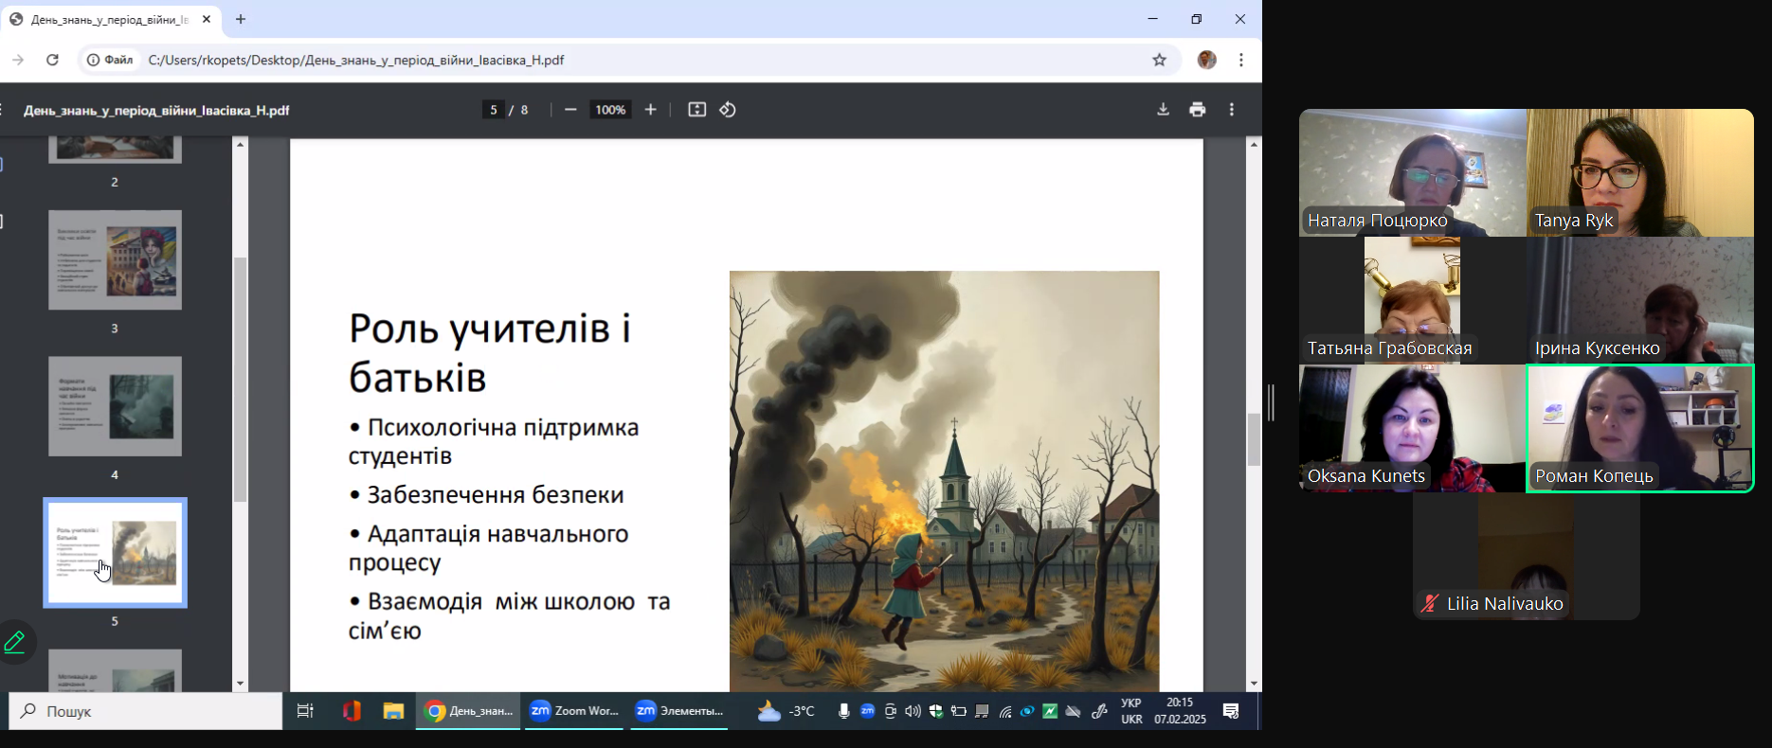Click the fit to page icon
1772x748 pixels.
[697, 110]
